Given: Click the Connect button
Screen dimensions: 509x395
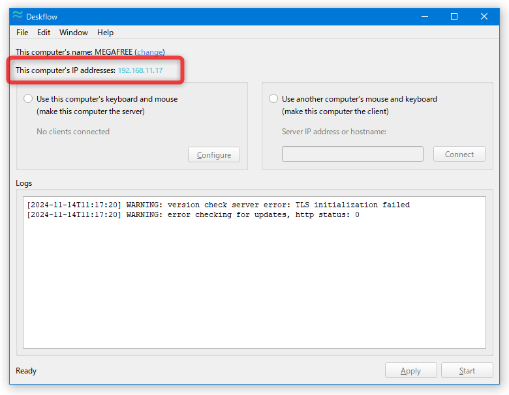Looking at the screenshot, I should pos(459,154).
